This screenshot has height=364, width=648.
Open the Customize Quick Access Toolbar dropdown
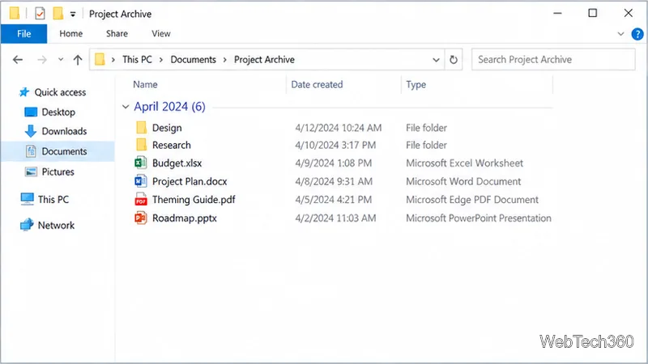click(x=73, y=15)
